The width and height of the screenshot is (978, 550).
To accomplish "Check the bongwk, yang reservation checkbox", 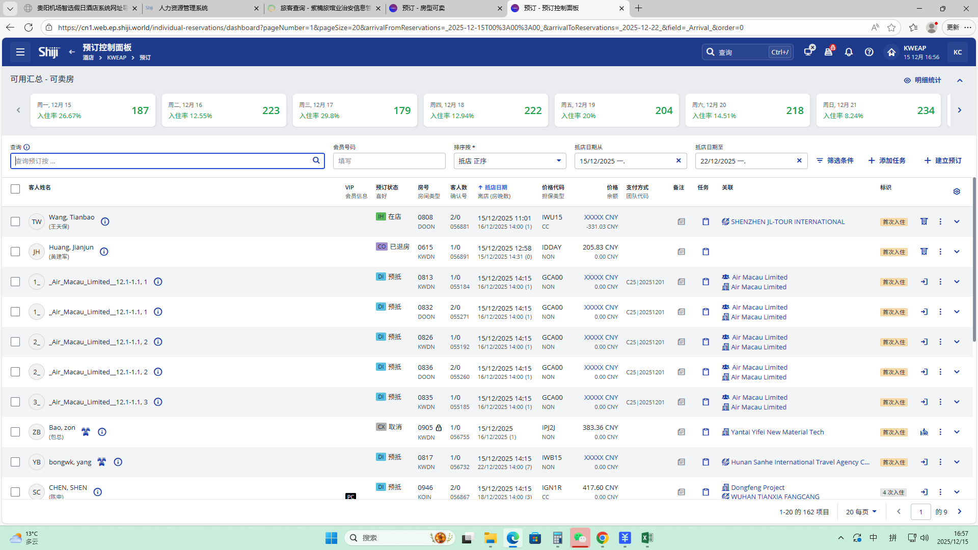I will (x=15, y=462).
